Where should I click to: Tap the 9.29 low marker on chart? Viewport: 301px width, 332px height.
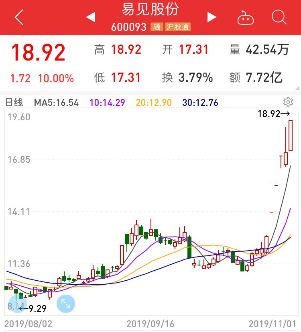(x=33, y=308)
